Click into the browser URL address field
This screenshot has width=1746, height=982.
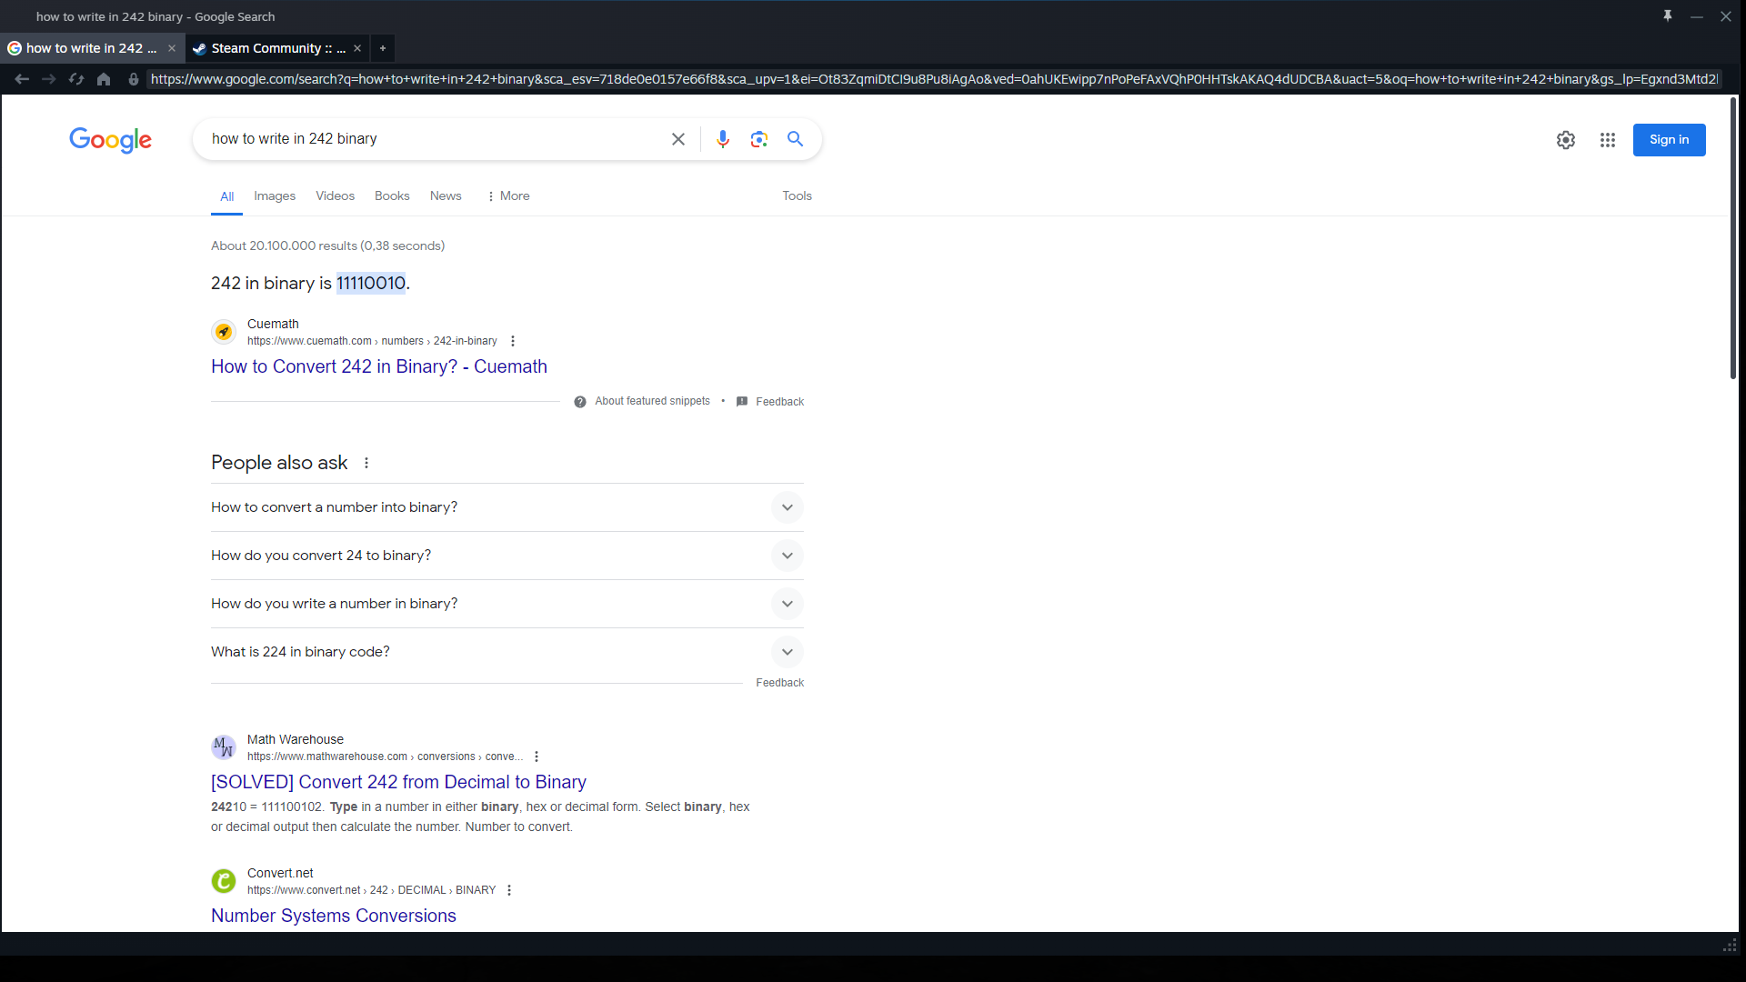pyautogui.click(x=932, y=80)
